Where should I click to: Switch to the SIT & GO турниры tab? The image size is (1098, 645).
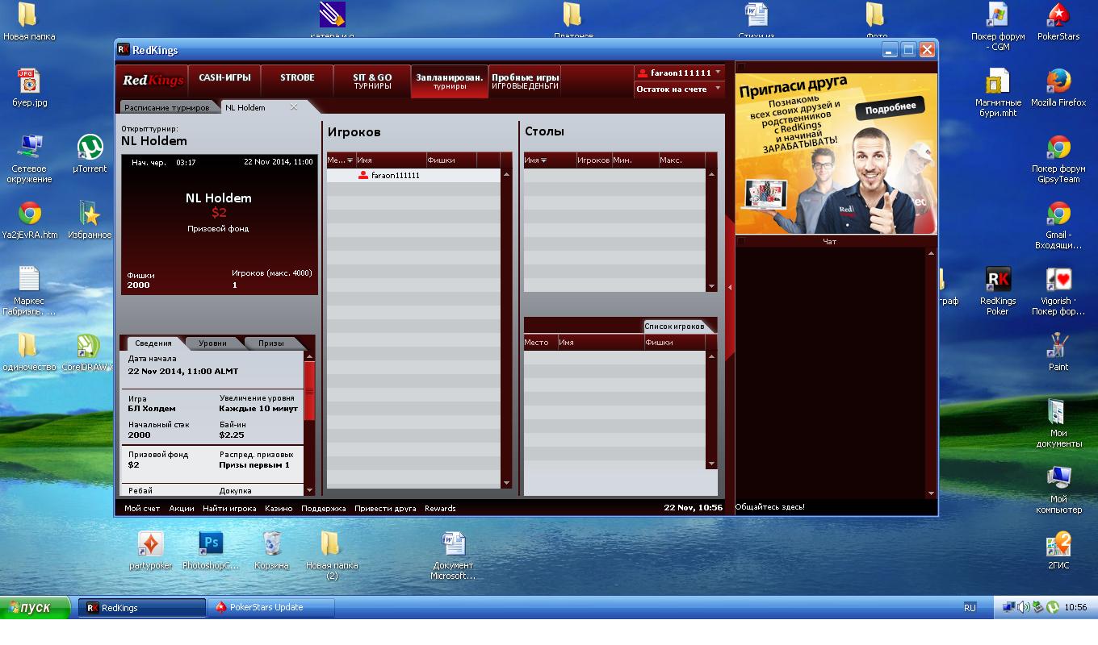(x=372, y=81)
